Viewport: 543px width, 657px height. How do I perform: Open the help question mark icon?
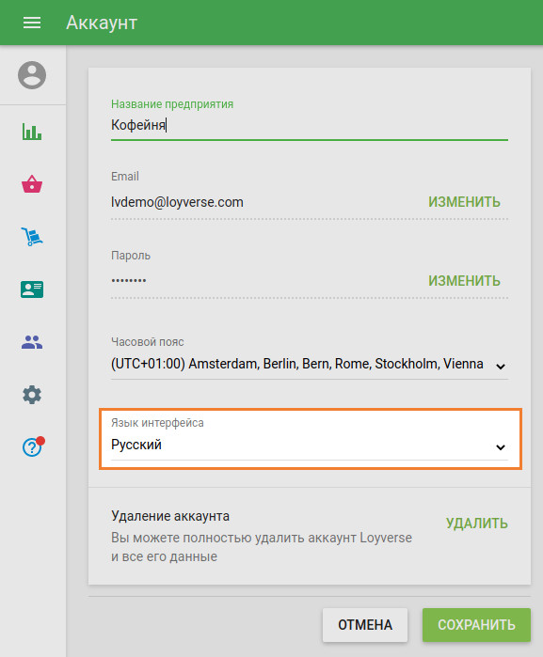click(x=33, y=446)
